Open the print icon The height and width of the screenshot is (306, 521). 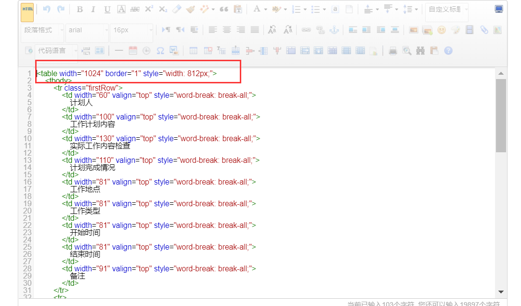393,51
